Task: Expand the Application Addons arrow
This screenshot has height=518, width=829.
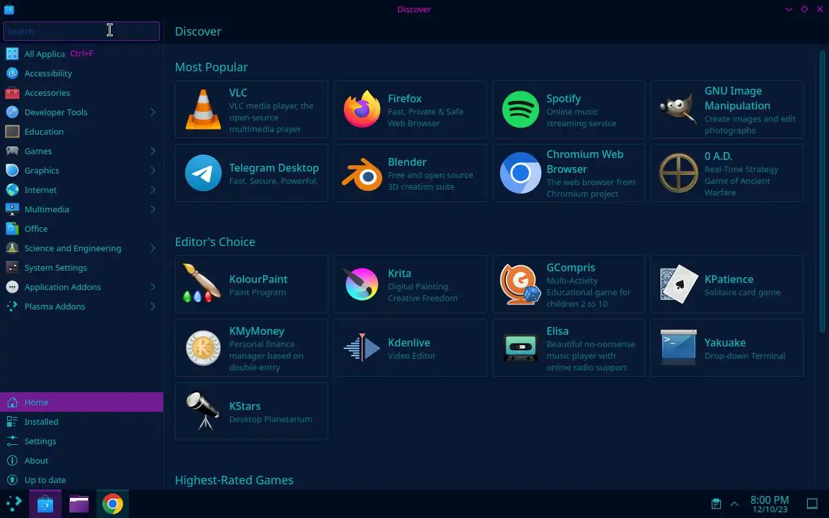Action: (153, 287)
